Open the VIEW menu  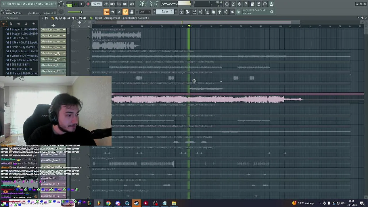pyautogui.click(x=30, y=4)
